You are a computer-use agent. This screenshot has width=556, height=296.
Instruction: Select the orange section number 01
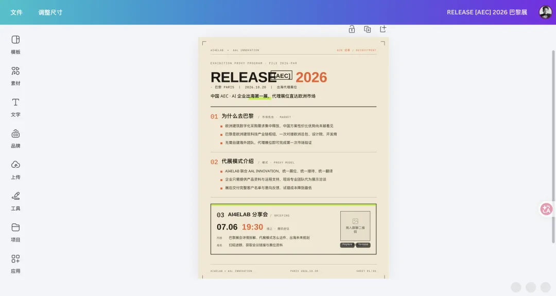214,117
